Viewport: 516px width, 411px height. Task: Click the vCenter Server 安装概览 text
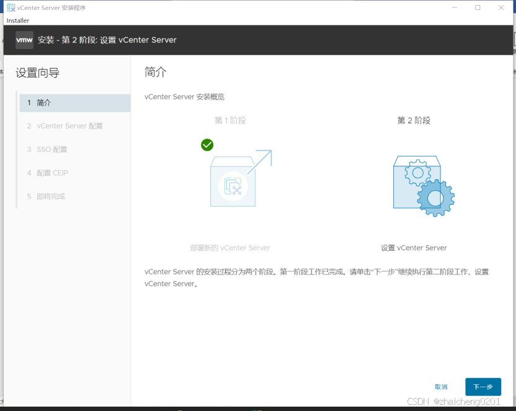pos(184,97)
